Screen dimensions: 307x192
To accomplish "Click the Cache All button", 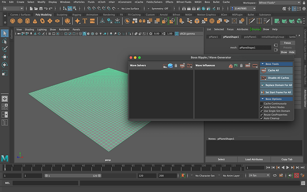I will [x=276, y=71].
